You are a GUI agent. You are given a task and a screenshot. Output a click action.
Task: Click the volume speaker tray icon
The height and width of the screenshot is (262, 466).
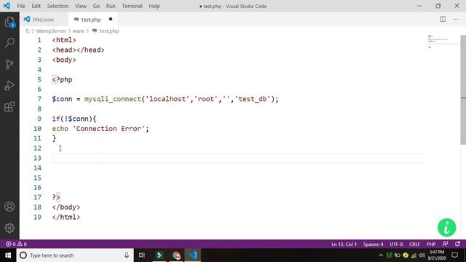[x=422, y=255]
